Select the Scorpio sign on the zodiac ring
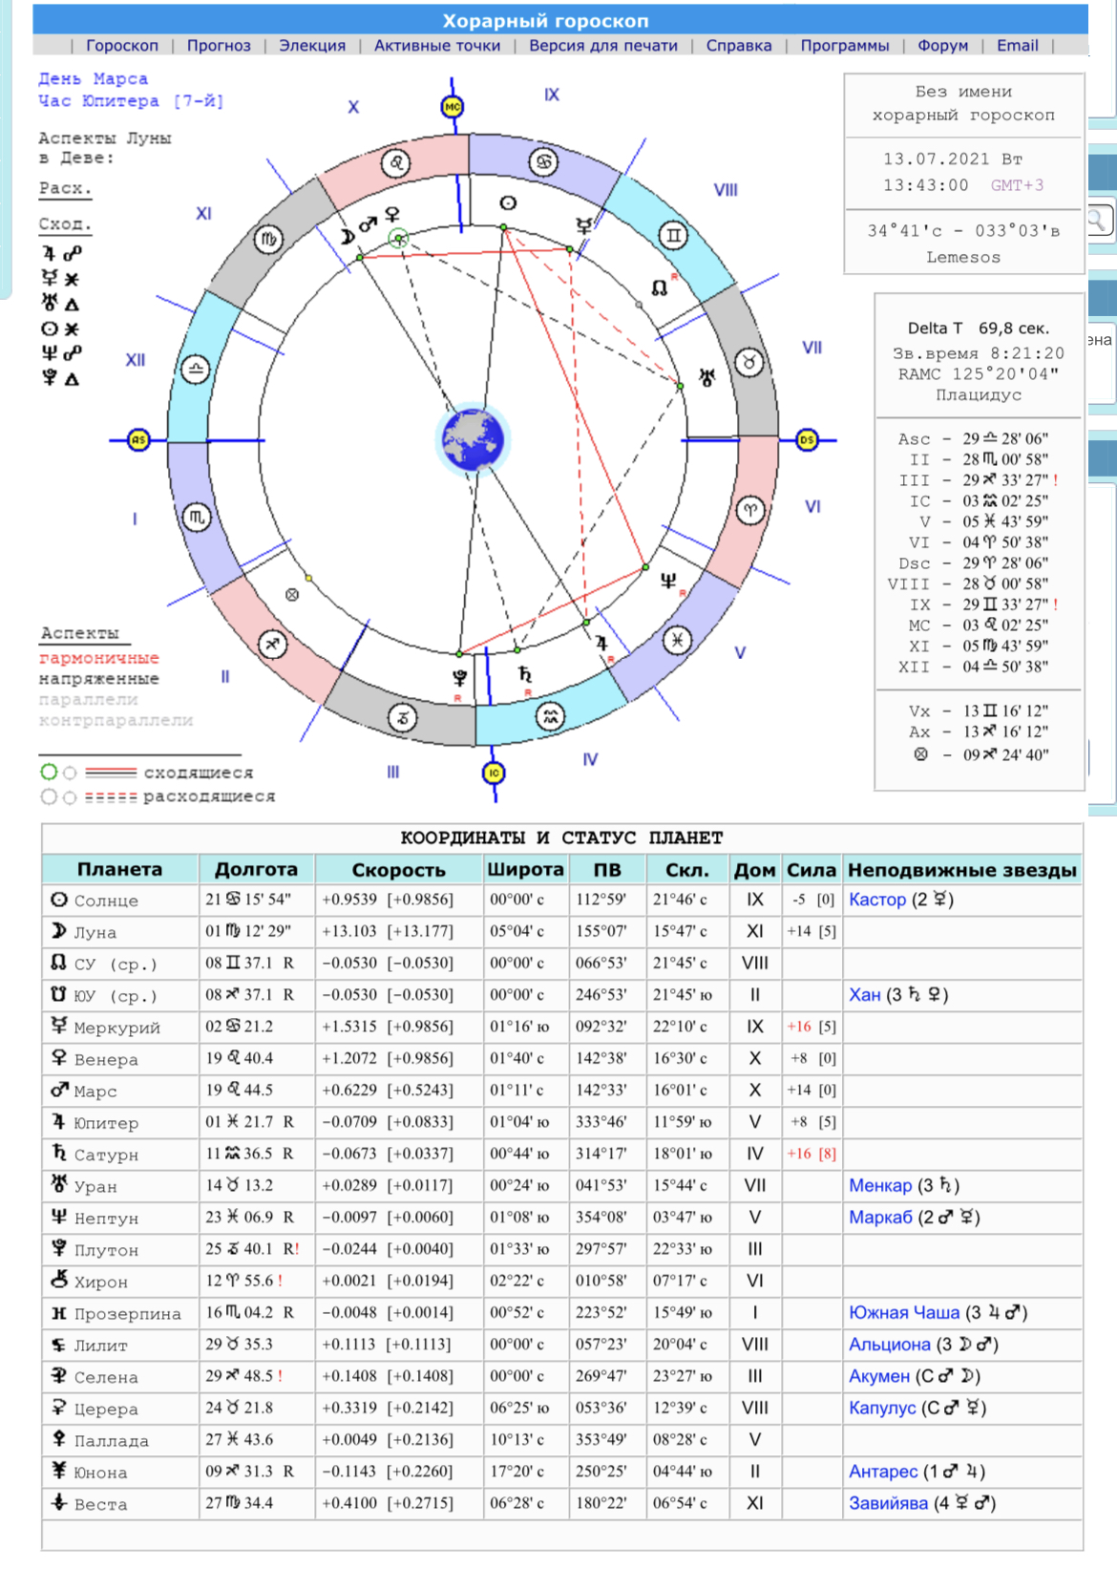The image size is (1117, 1569). tap(197, 517)
